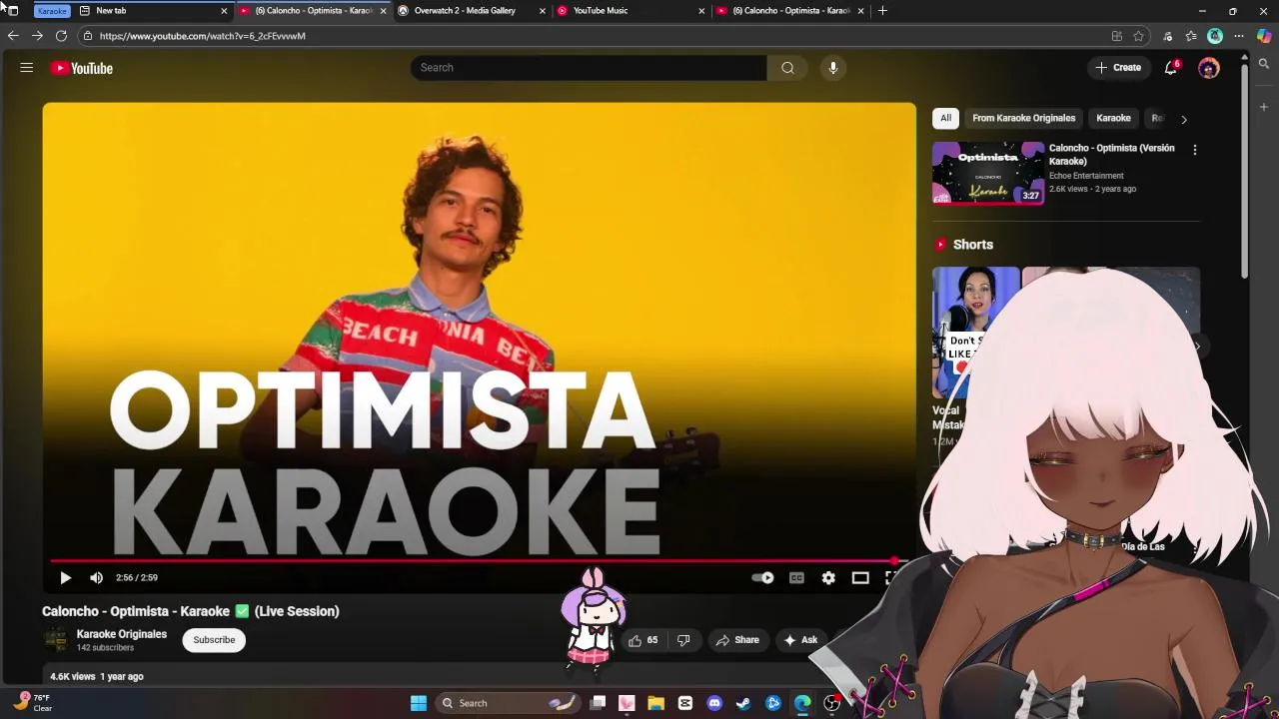
Task: Toggle autoplay switch in the player
Action: click(x=762, y=577)
